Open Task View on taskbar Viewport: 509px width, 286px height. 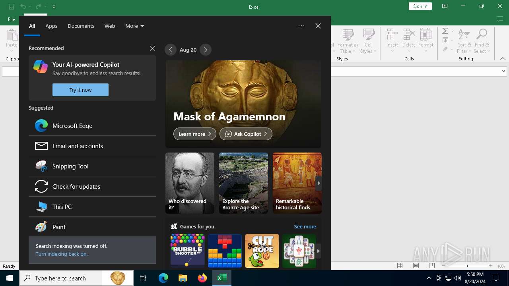tap(143, 278)
